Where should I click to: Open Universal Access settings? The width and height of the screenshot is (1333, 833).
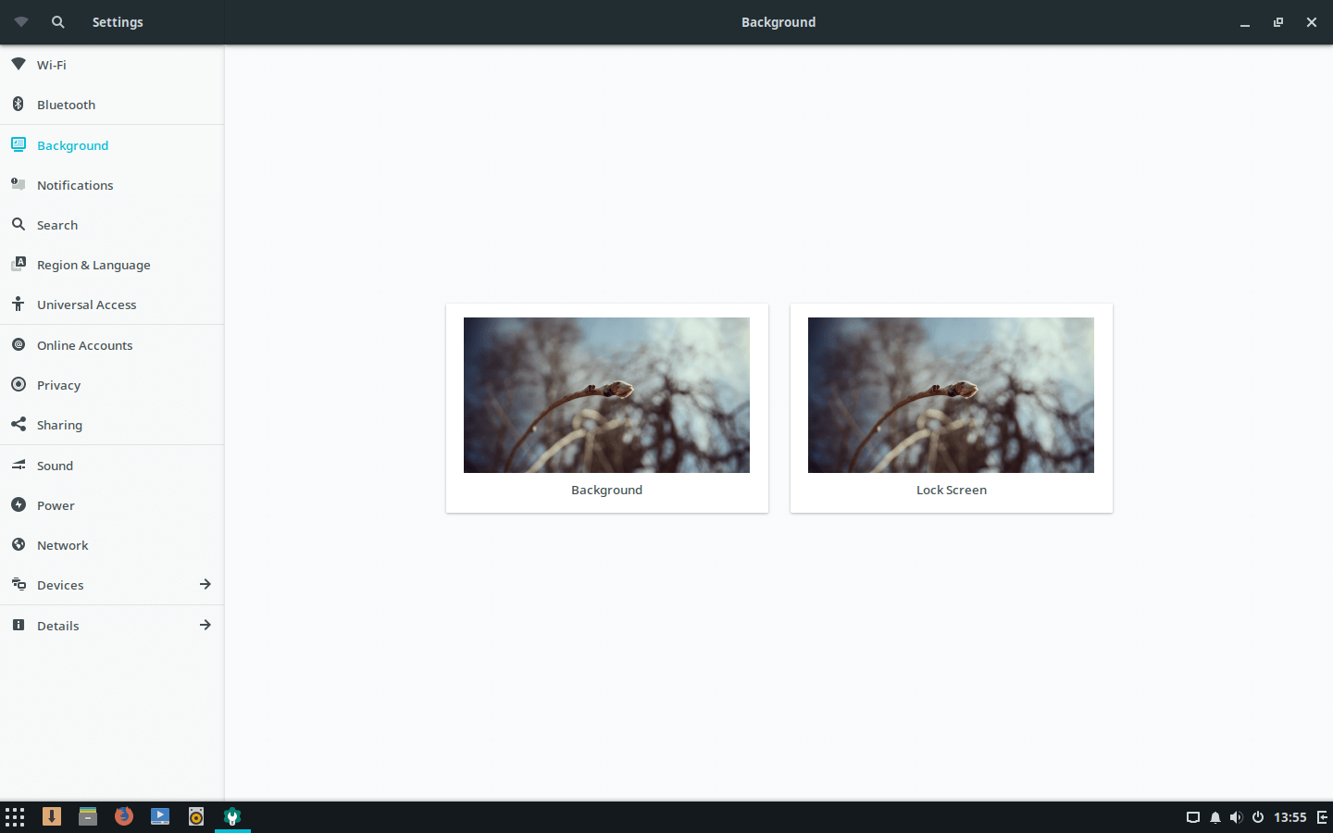(112, 305)
